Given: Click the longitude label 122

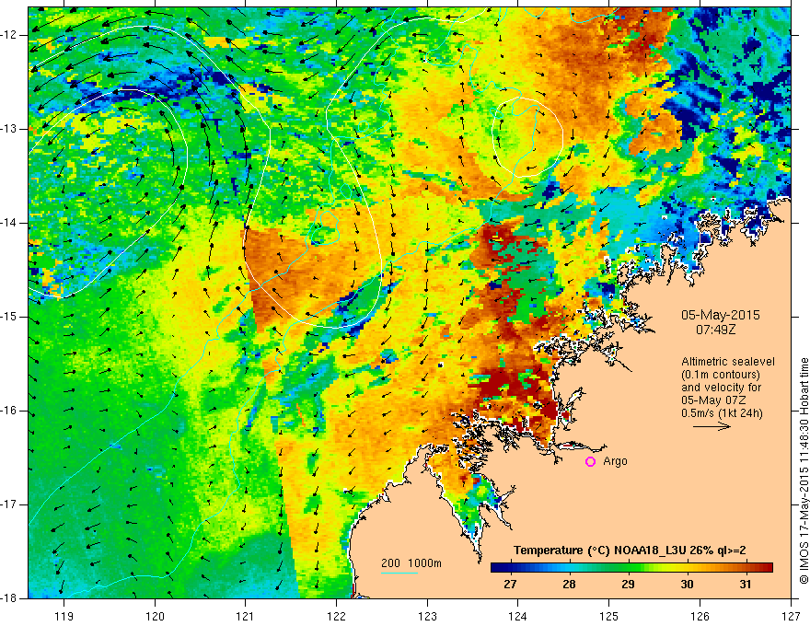Looking at the screenshot, I should click(x=336, y=616).
